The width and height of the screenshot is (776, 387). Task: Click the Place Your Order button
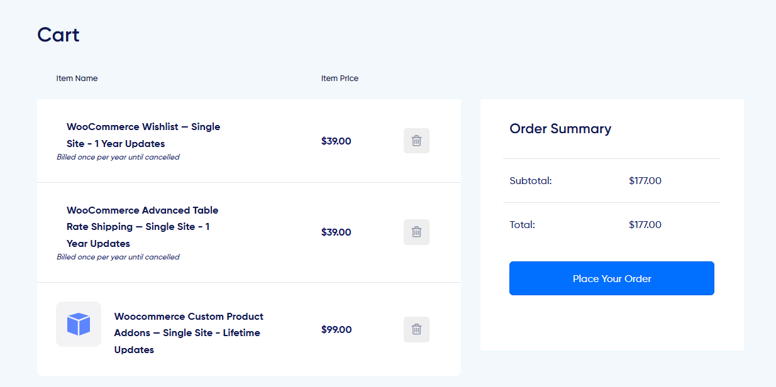[611, 278]
